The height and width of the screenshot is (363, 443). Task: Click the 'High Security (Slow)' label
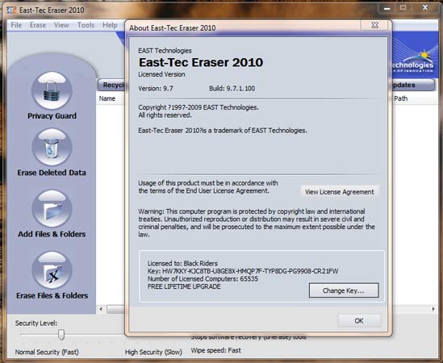[x=153, y=353]
